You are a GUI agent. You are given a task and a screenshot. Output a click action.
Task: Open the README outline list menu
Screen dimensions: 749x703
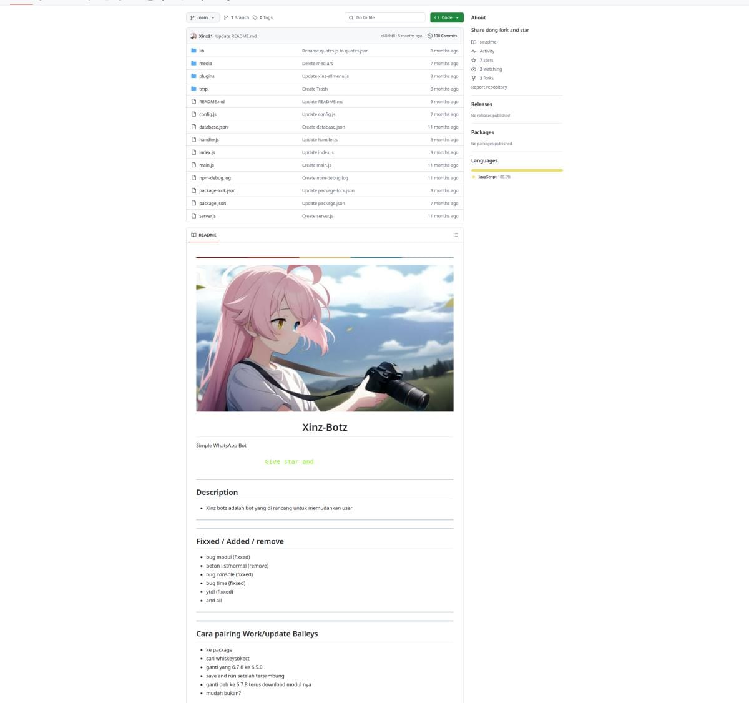(456, 235)
